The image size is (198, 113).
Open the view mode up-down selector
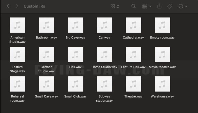tap(118, 6)
